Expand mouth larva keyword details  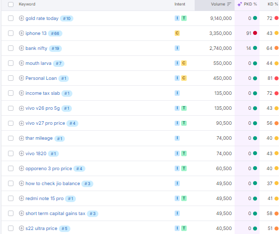21,63
